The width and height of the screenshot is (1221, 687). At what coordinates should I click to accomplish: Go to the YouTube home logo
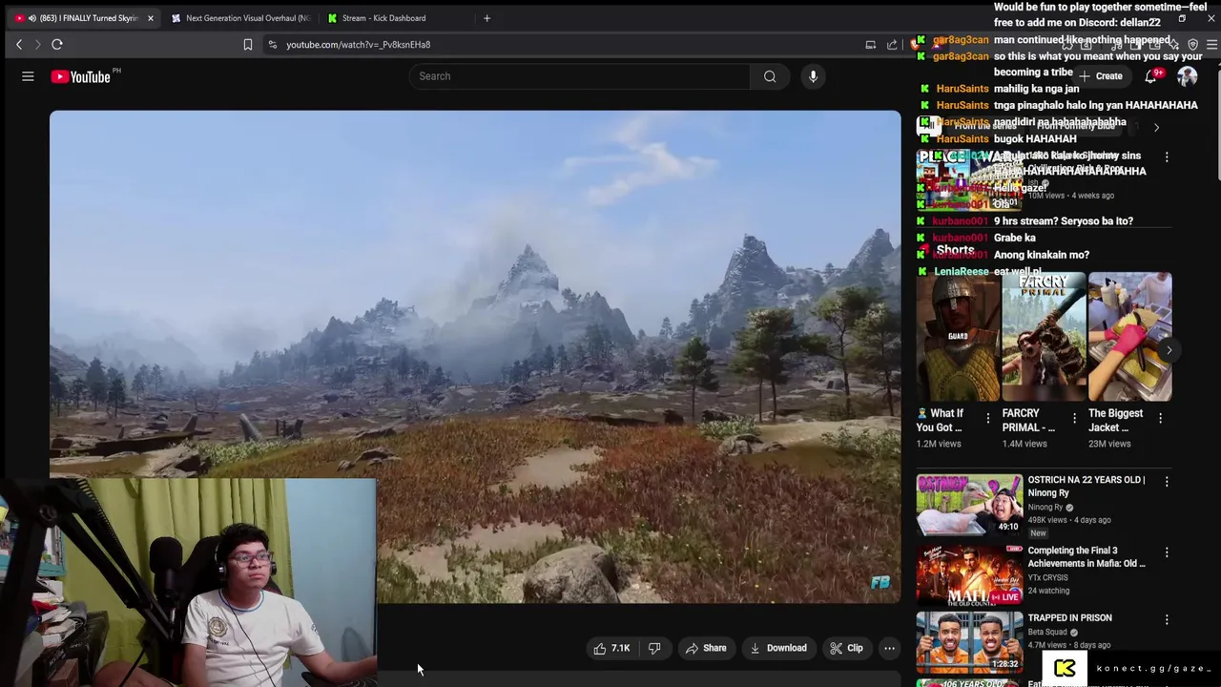[81, 76]
